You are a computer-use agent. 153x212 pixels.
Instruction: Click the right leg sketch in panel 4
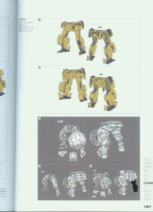tap(75, 184)
